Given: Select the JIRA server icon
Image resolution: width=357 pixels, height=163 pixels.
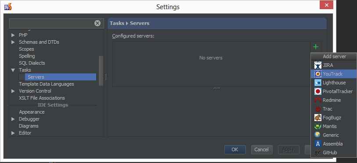Looking at the screenshot, I should pos(317,65).
